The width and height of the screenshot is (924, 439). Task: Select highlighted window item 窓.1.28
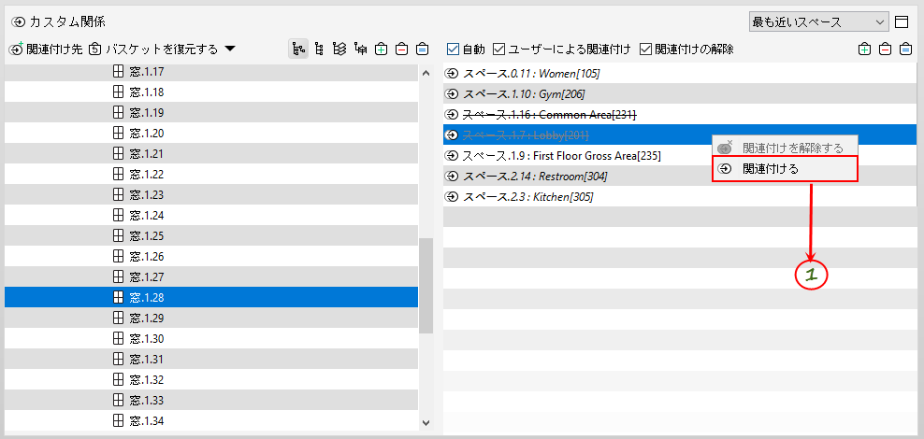click(x=211, y=297)
